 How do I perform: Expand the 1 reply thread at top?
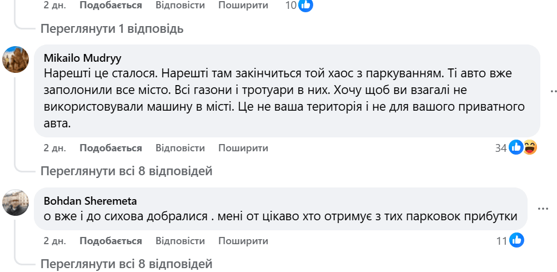coord(112,28)
